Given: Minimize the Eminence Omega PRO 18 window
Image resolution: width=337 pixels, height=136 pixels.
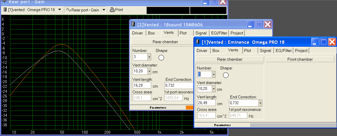Looking at the screenshot, I should pyautogui.click(x=315, y=42).
